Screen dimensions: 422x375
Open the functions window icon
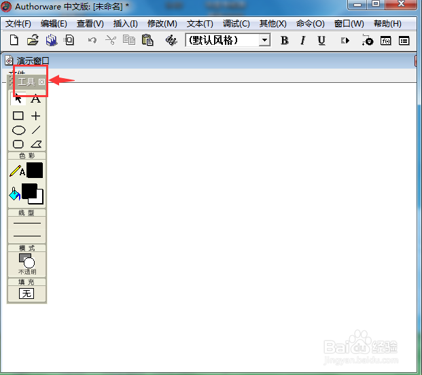386,41
